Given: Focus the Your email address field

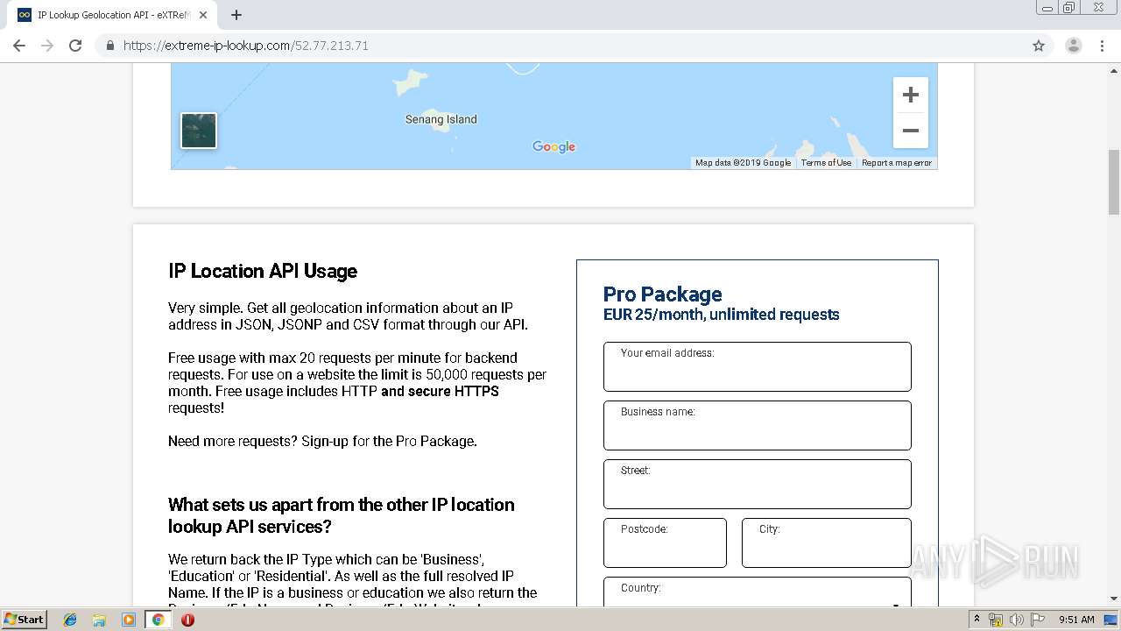Looking at the screenshot, I should [758, 366].
